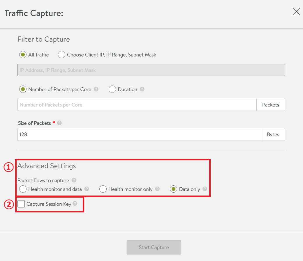
Task: Show help for Capture Session Key
Action: (x=75, y=203)
